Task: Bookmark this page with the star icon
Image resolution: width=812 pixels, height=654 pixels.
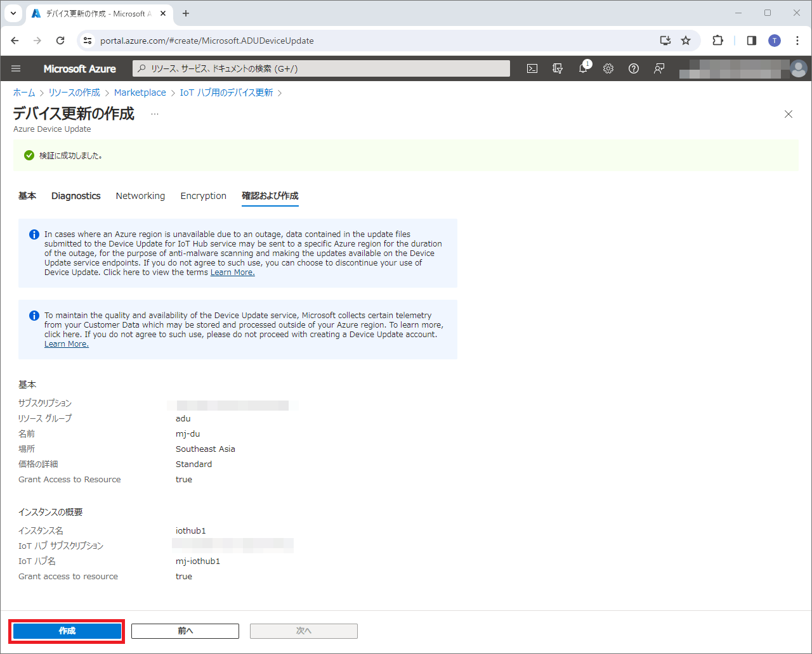Action: point(686,41)
